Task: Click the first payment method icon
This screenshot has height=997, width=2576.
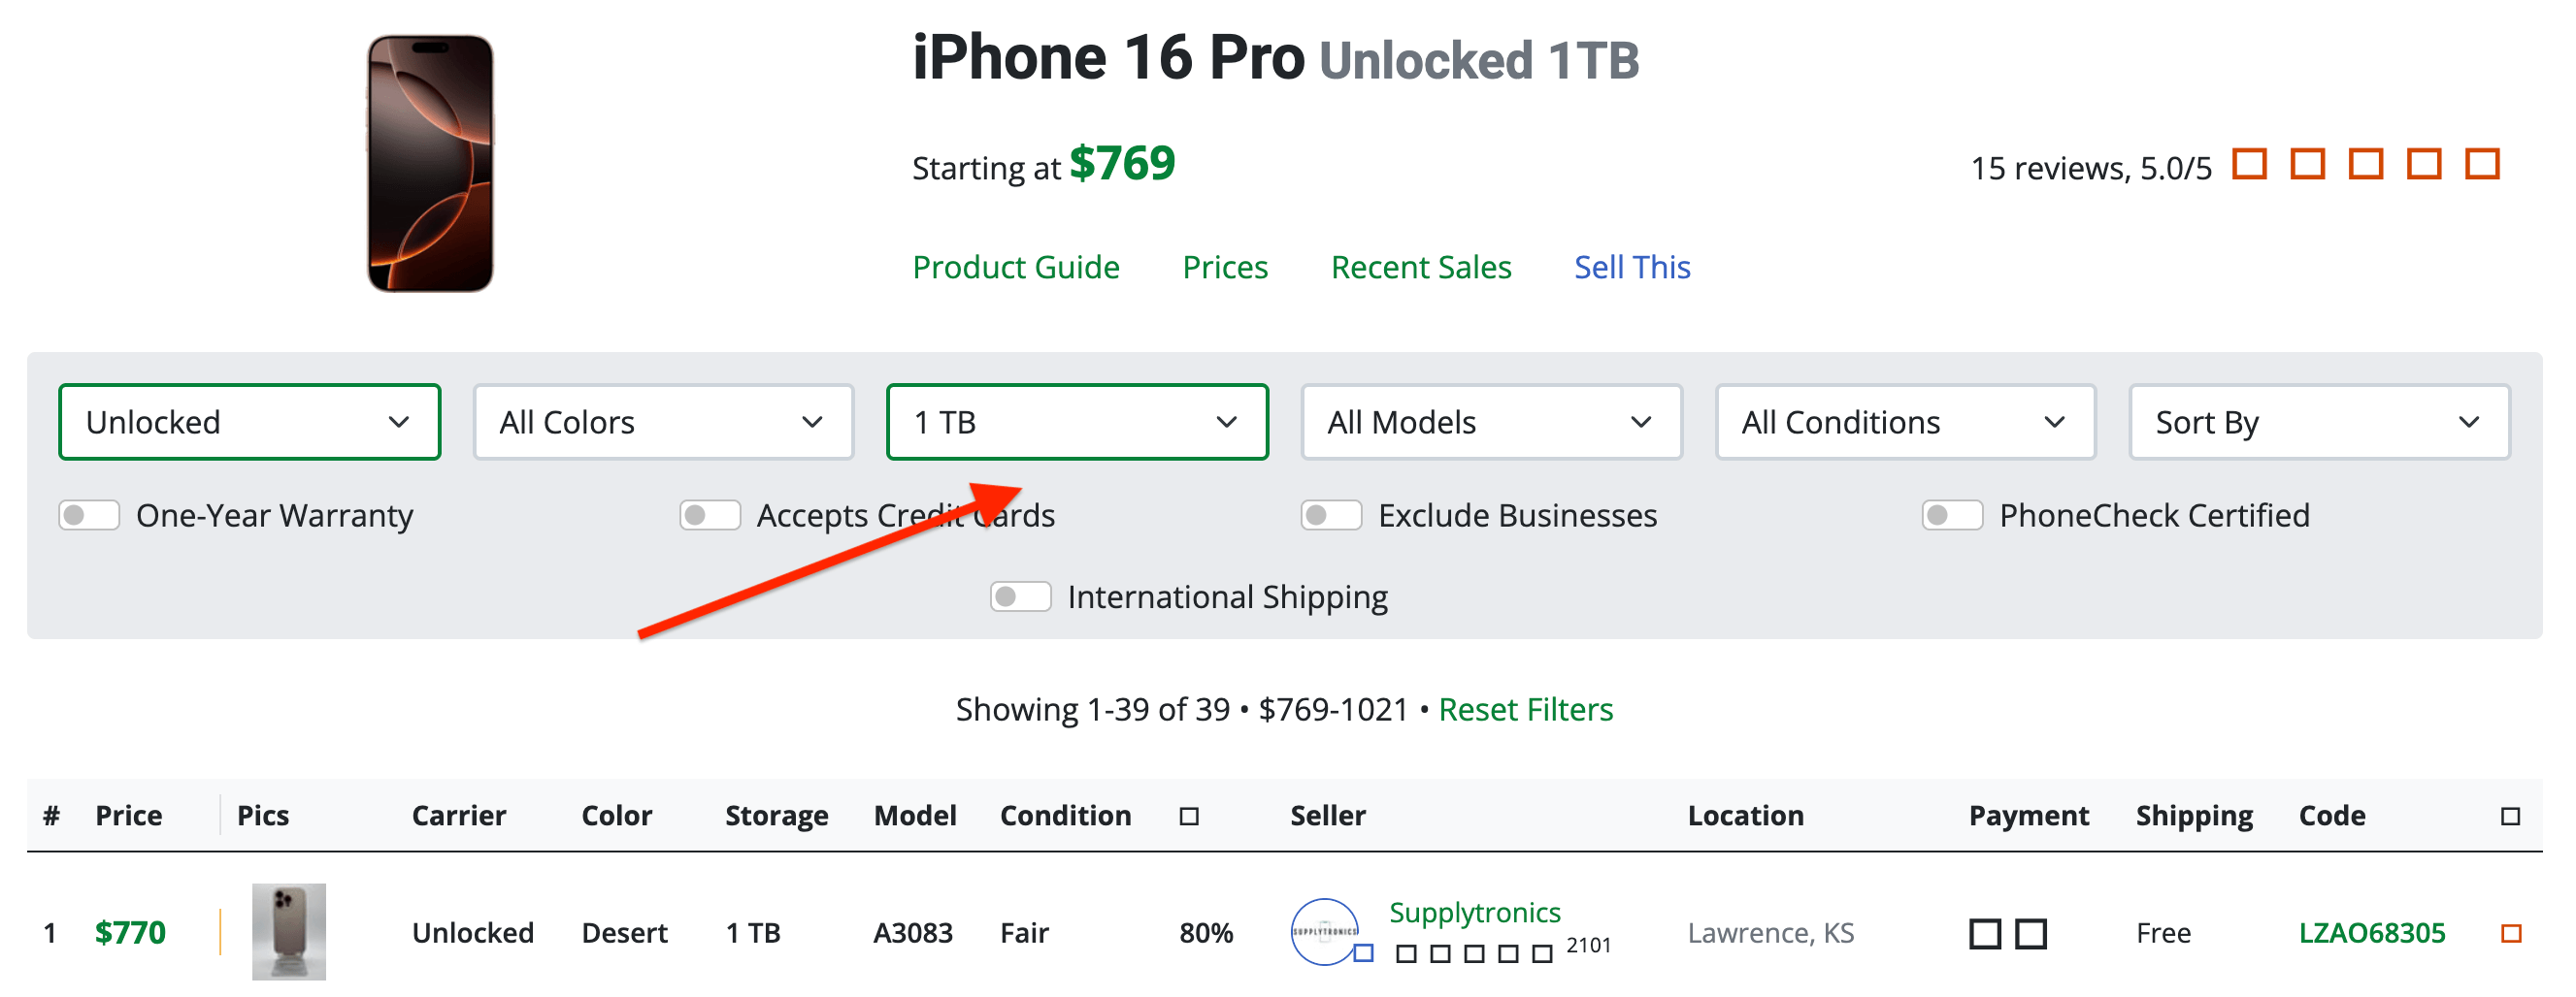Action: [1985, 934]
